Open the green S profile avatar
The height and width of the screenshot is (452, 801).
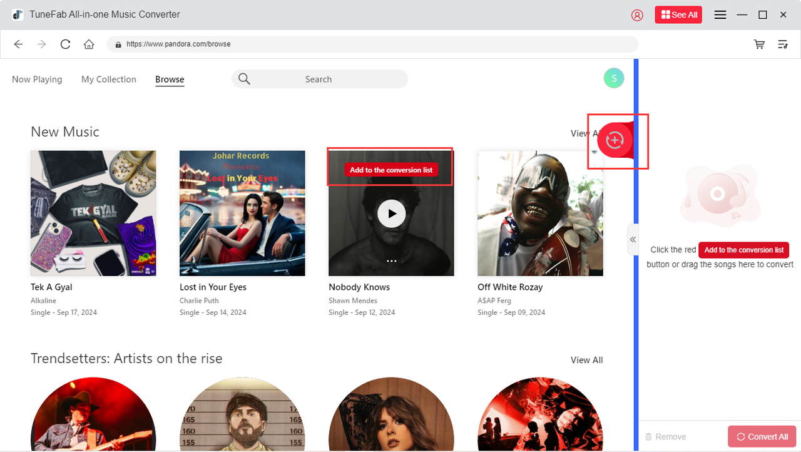(x=614, y=78)
